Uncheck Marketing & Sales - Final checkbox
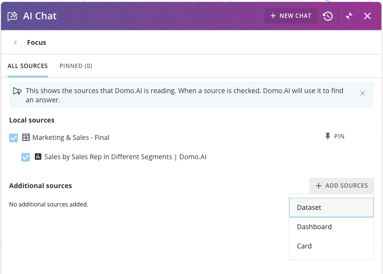The image size is (383, 274). (14, 138)
